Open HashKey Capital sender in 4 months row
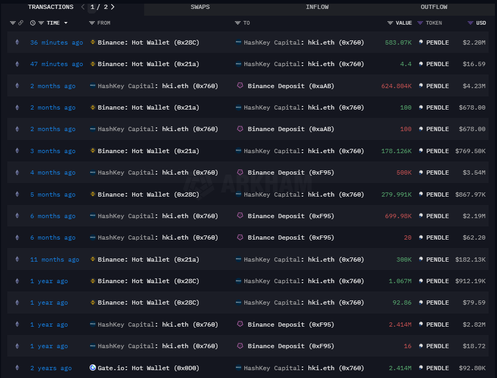 coord(158,172)
